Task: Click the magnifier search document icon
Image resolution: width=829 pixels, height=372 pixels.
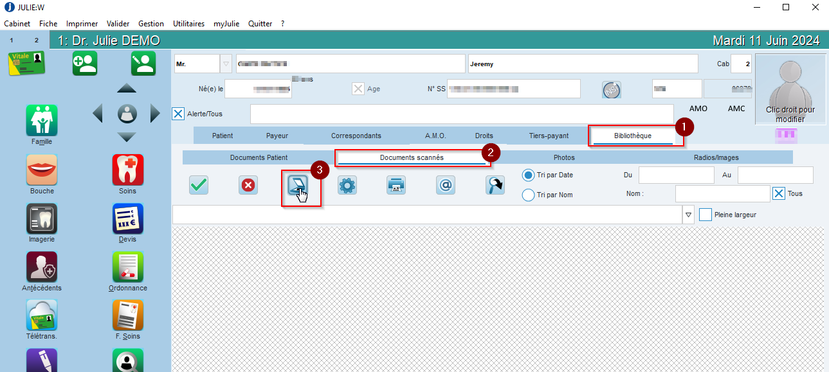Action: [x=495, y=185]
